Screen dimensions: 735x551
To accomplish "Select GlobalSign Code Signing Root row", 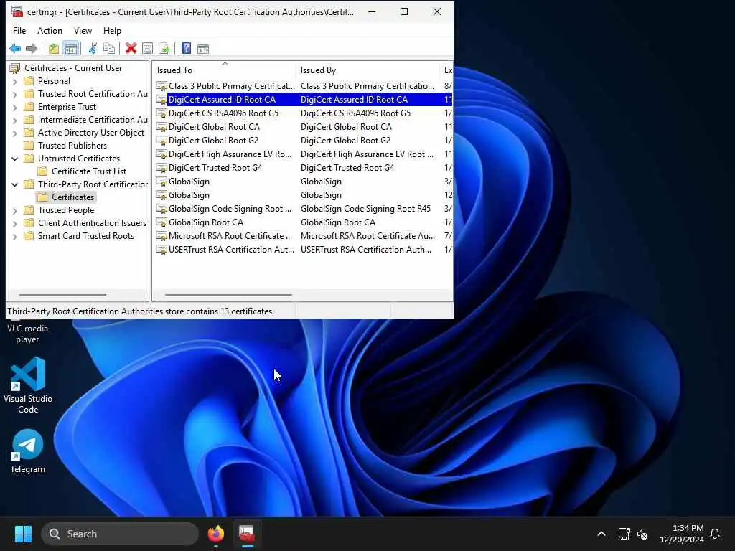I will pyautogui.click(x=303, y=209).
